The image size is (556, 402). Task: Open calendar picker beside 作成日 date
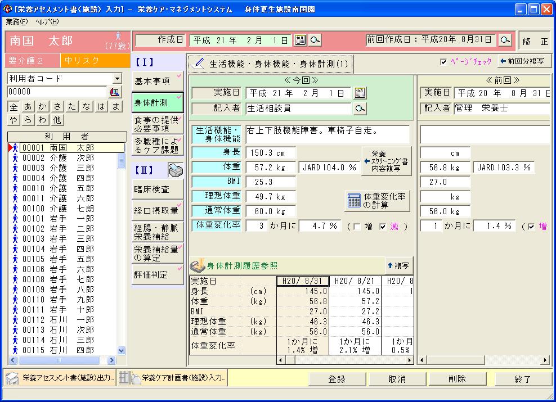pyautogui.click(x=300, y=40)
